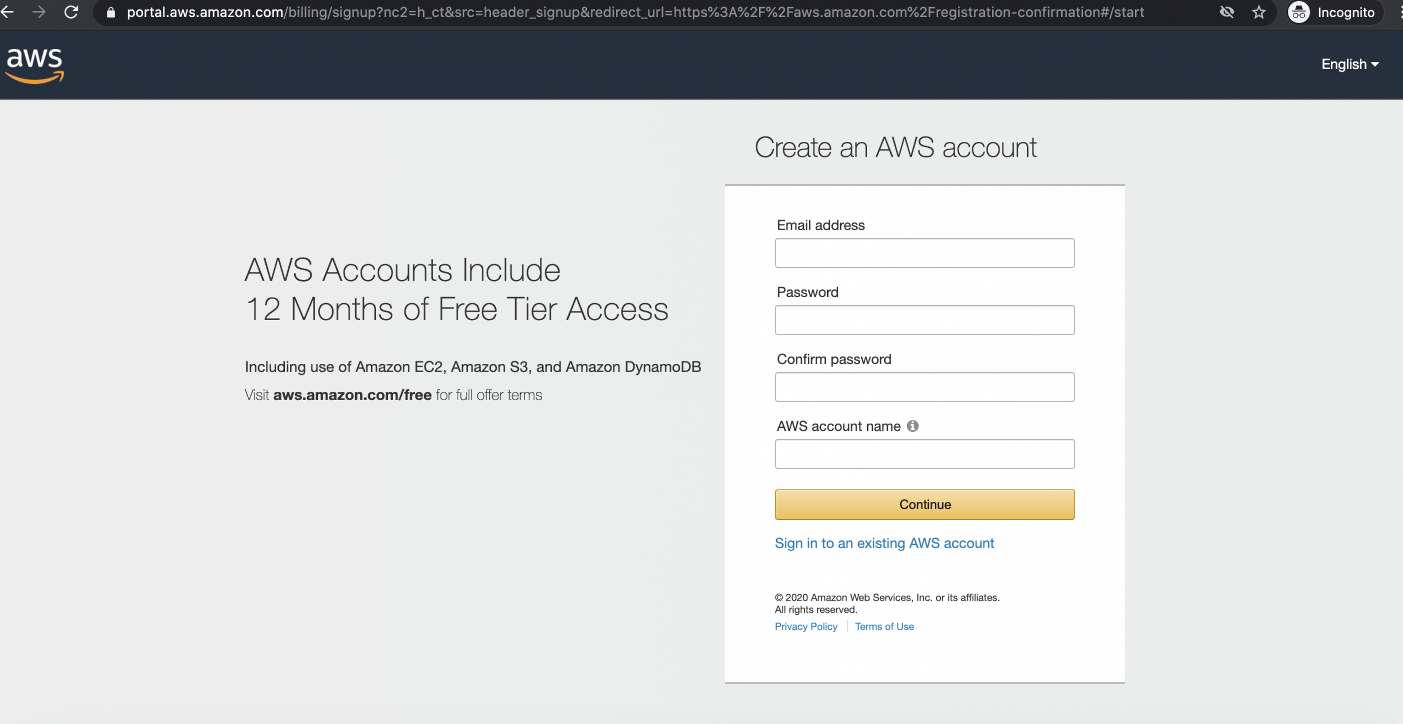Image resolution: width=1403 pixels, height=724 pixels.
Task: Click the AWS logo in the header
Action: click(35, 65)
